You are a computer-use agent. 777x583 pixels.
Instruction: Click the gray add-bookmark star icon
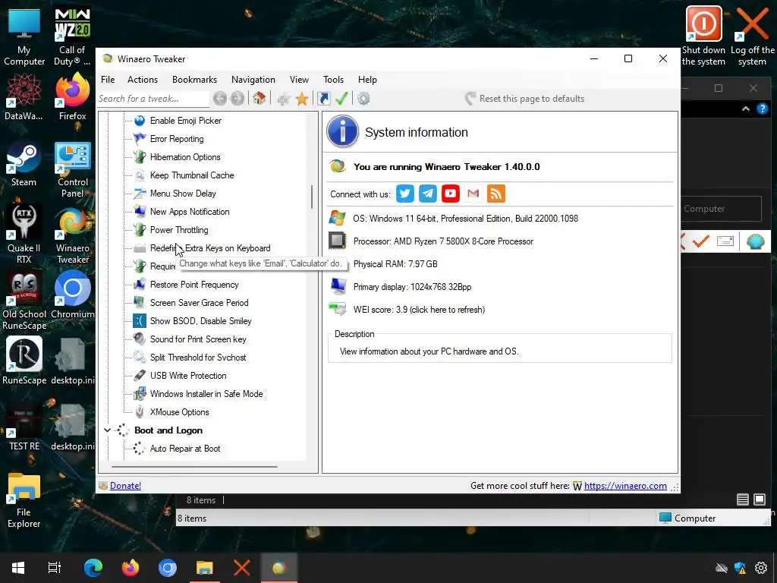(x=284, y=99)
